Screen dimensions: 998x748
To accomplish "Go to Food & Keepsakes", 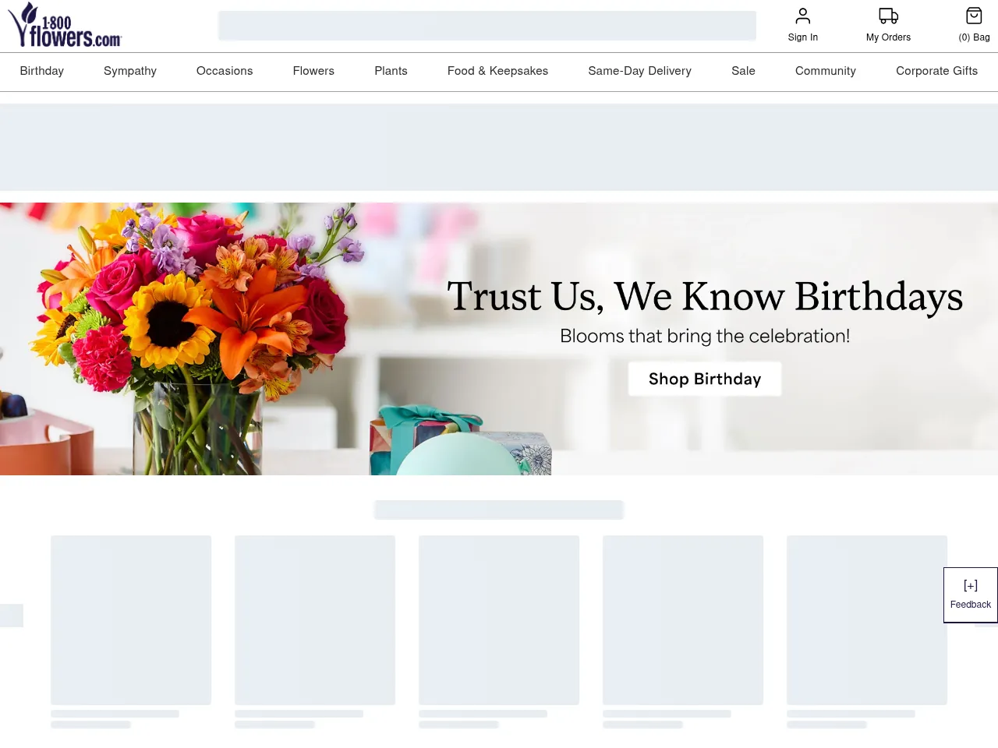I will [x=497, y=71].
